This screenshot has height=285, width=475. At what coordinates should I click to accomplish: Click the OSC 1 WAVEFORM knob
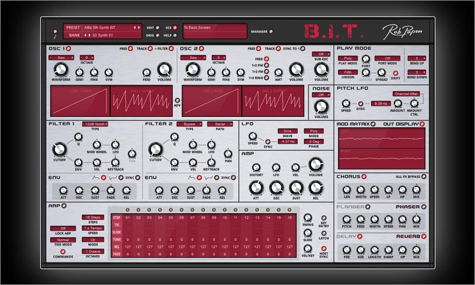pyautogui.click(x=60, y=69)
